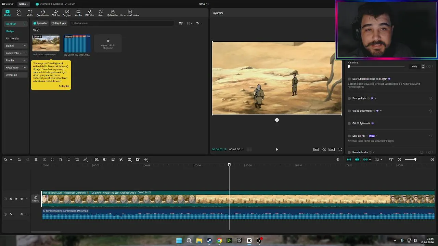Click the timeline zoom slider handle
The image size is (438, 246).
pos(415,160)
